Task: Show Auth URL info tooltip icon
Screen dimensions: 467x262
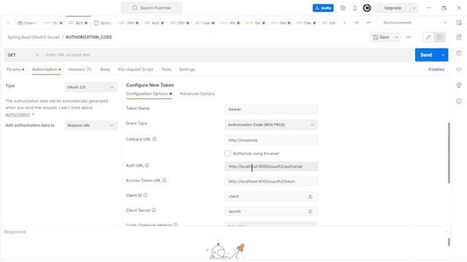Action: point(147,165)
